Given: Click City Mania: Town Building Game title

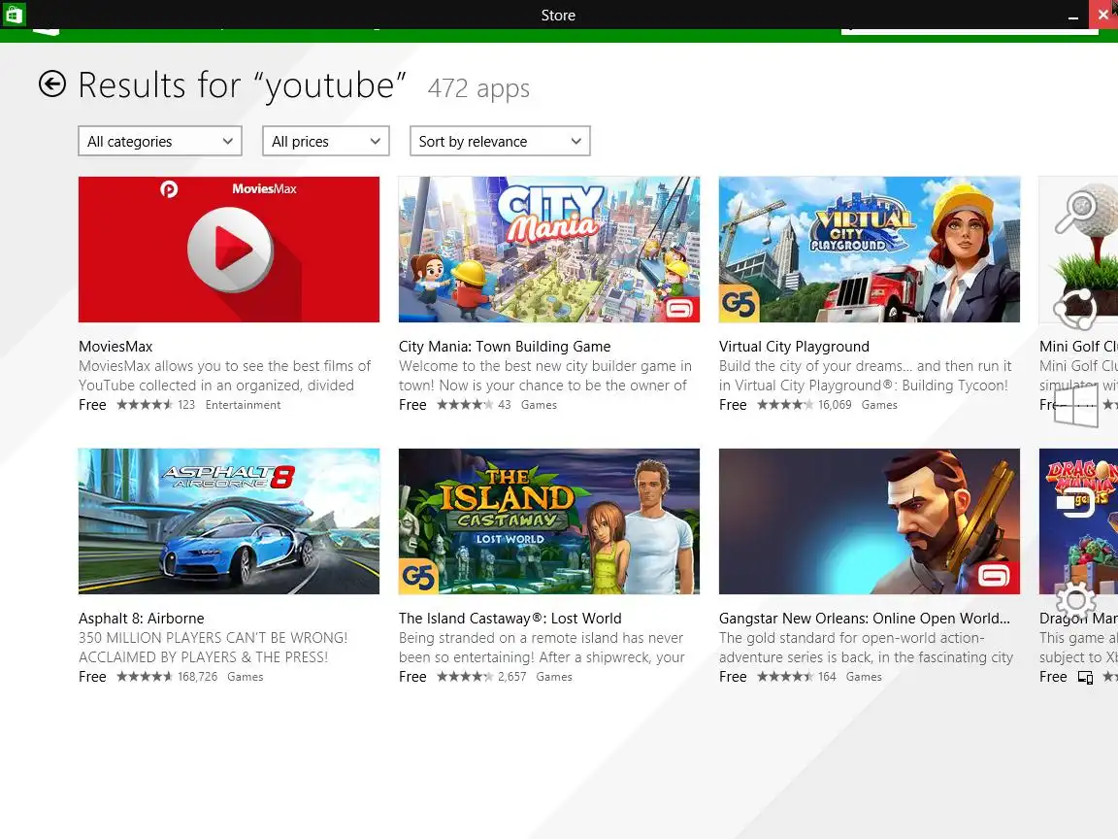Looking at the screenshot, I should click(505, 347).
